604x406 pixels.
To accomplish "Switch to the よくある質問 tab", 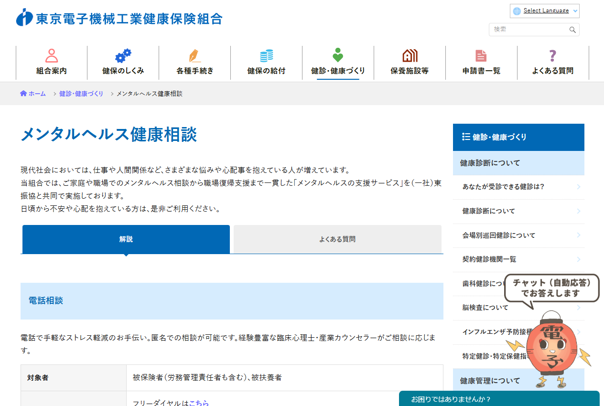I will pyautogui.click(x=337, y=239).
